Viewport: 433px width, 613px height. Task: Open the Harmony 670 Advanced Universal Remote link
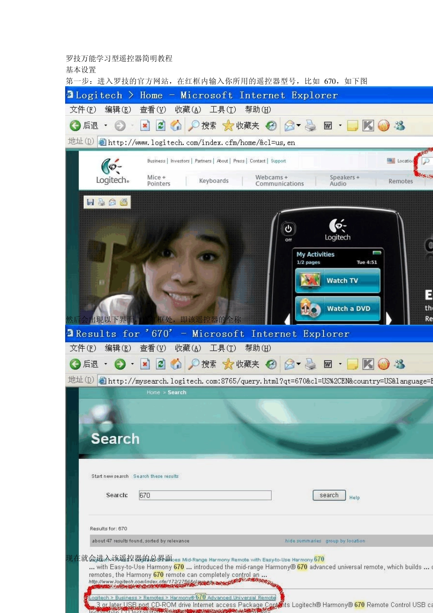click(x=182, y=597)
